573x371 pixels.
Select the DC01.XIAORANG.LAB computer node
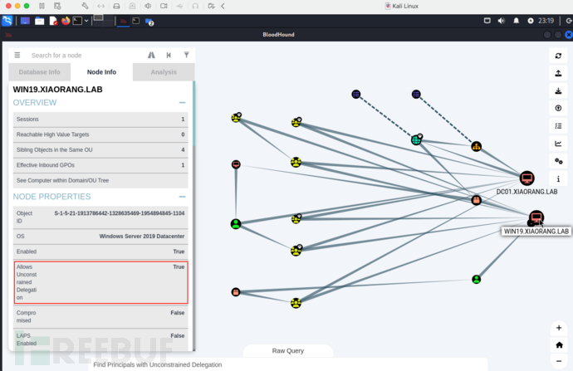[526, 178]
